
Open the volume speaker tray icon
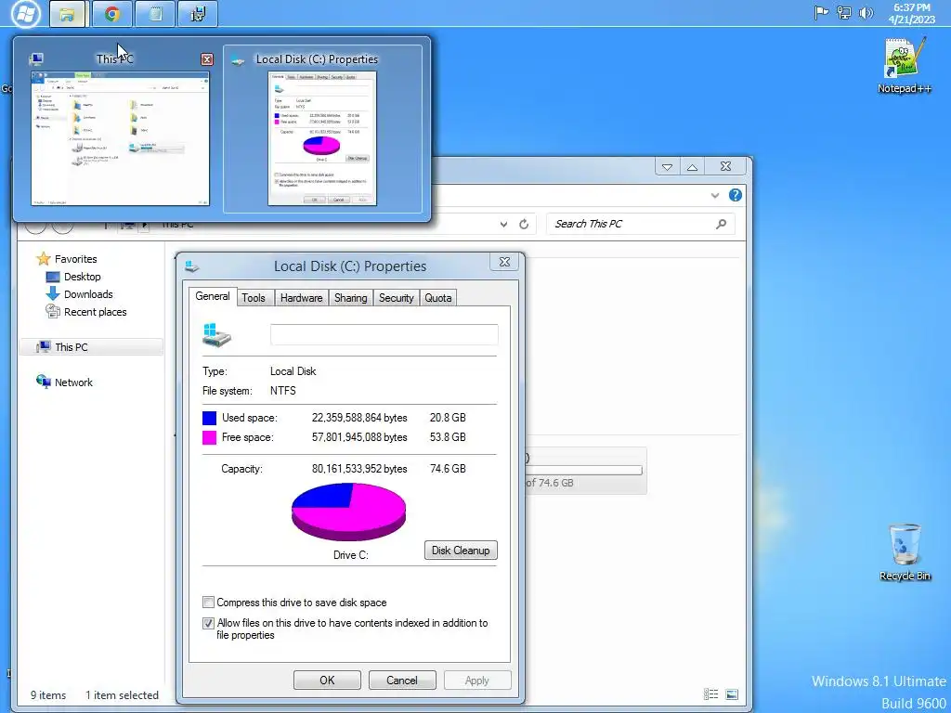coord(866,13)
